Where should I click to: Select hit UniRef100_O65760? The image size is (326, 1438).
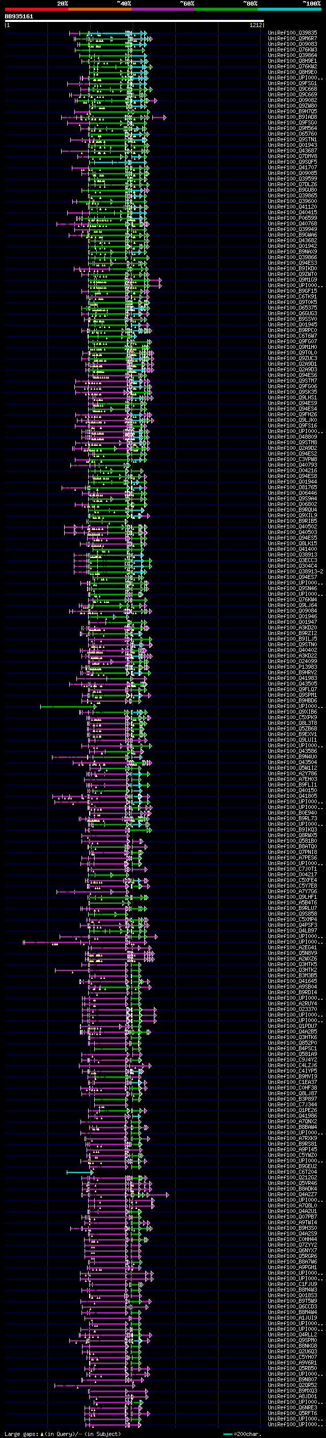[292, 134]
